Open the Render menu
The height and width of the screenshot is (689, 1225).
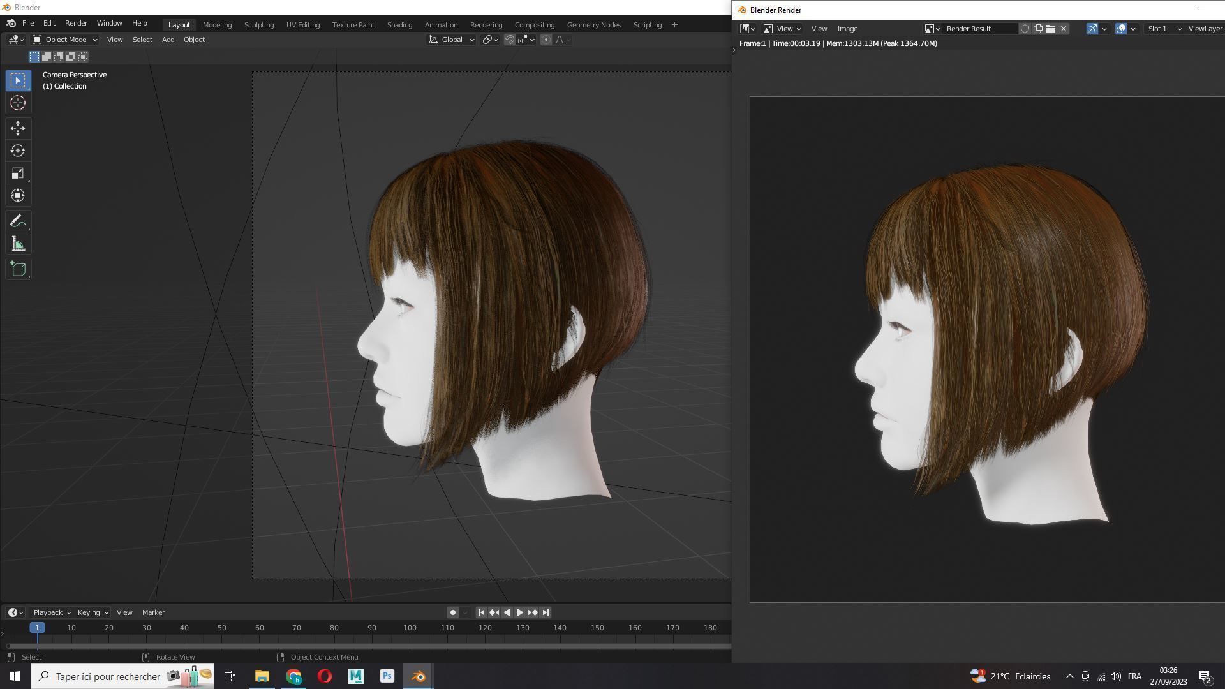[x=76, y=23]
